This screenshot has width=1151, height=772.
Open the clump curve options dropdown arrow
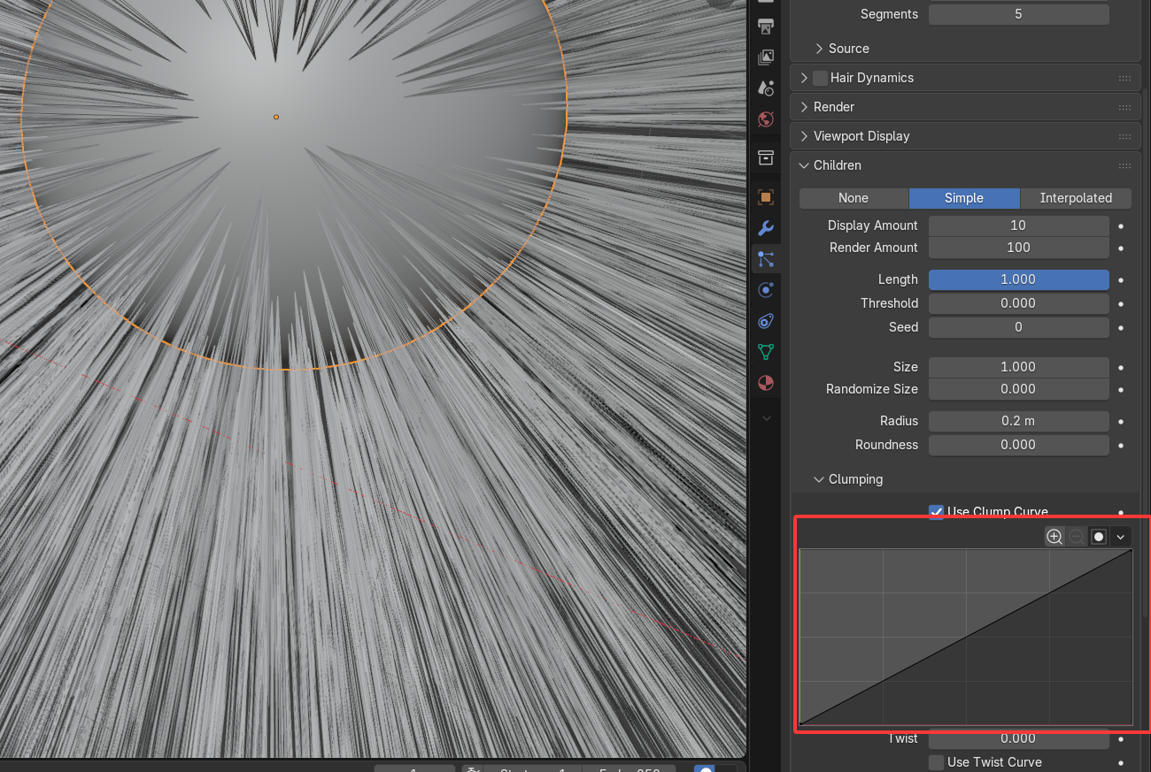coord(1121,537)
